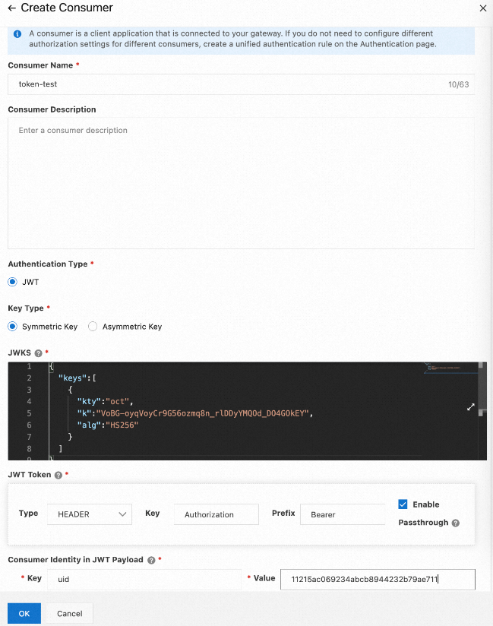Select the Symmetric Key option

12,327
